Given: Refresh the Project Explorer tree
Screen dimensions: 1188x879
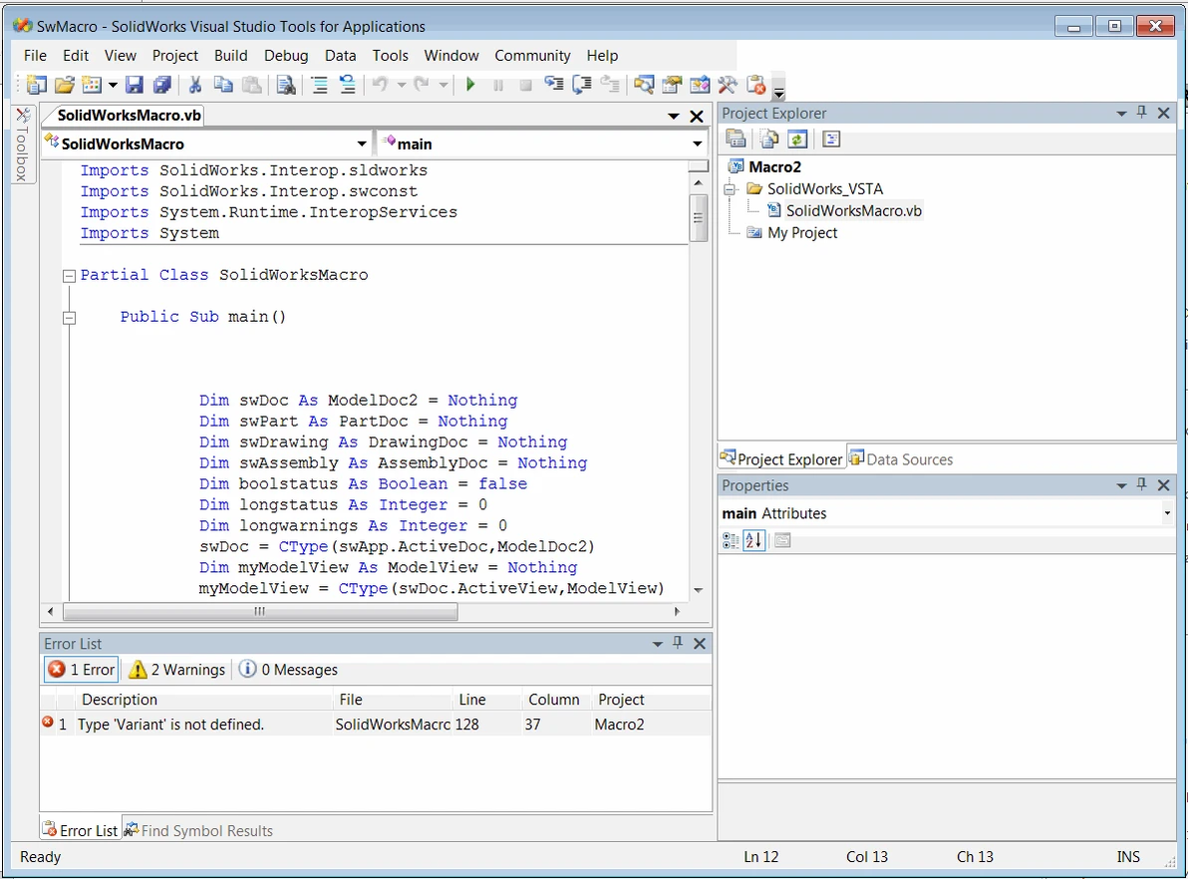Looking at the screenshot, I should tap(796, 140).
